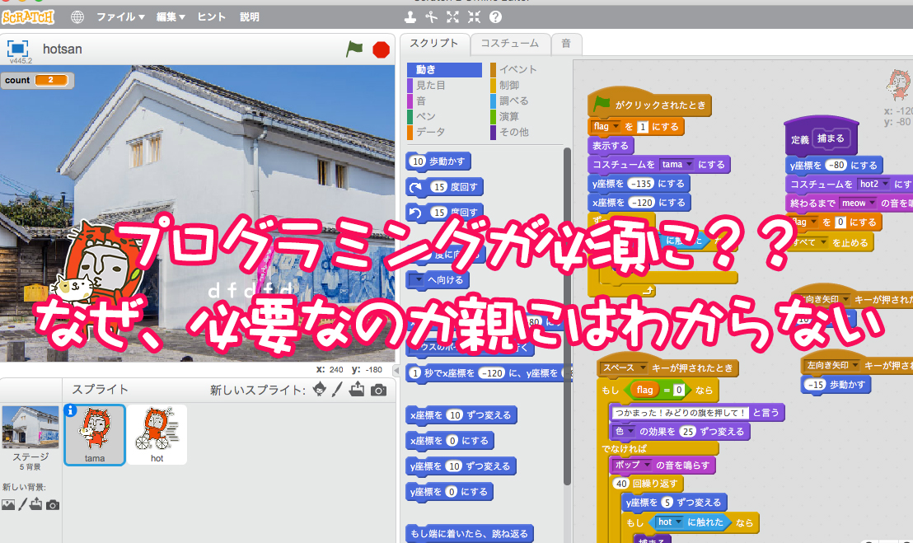The width and height of the screenshot is (913, 543).
Task: Open camera icon under 新しい背景
Action: pos(53,504)
